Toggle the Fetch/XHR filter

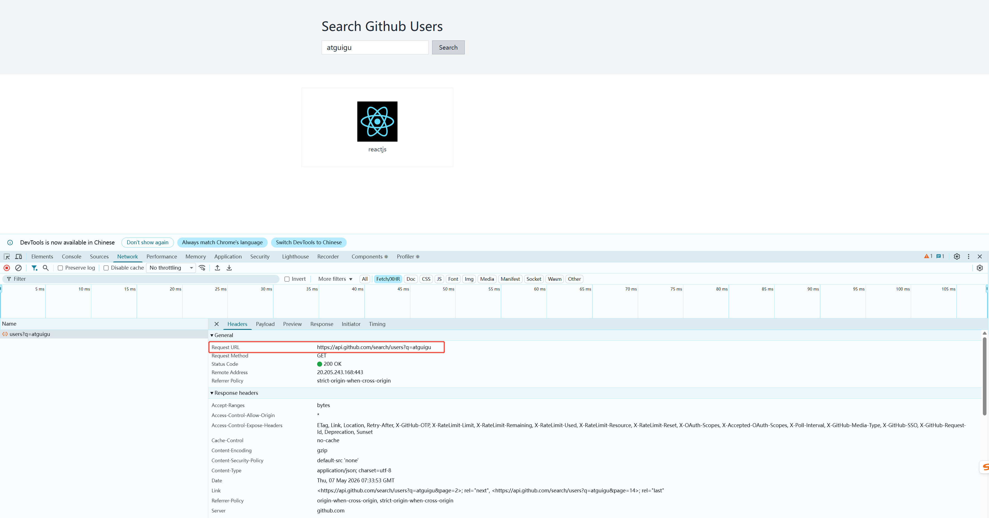388,279
